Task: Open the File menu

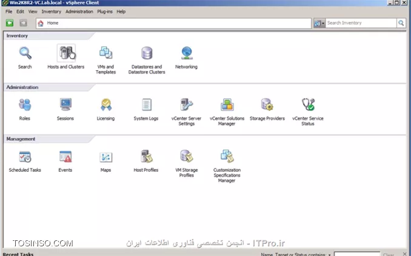Action: pos(8,11)
